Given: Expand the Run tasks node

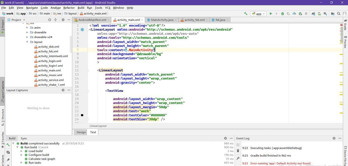Looking at the screenshot, I should (x=21, y=163).
